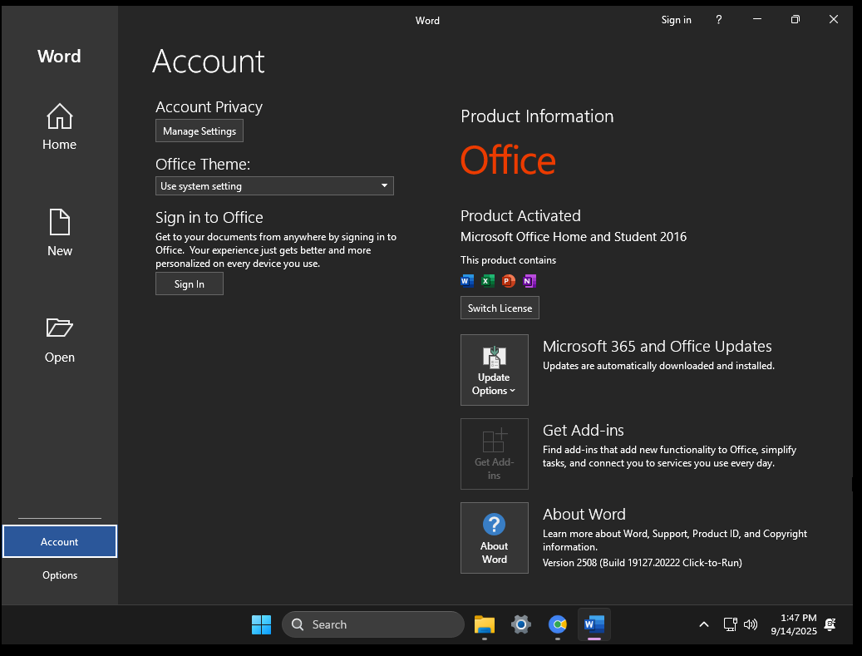Screen dimensions: 862x656
Task: Open the notifications bell icon
Action: point(830,624)
